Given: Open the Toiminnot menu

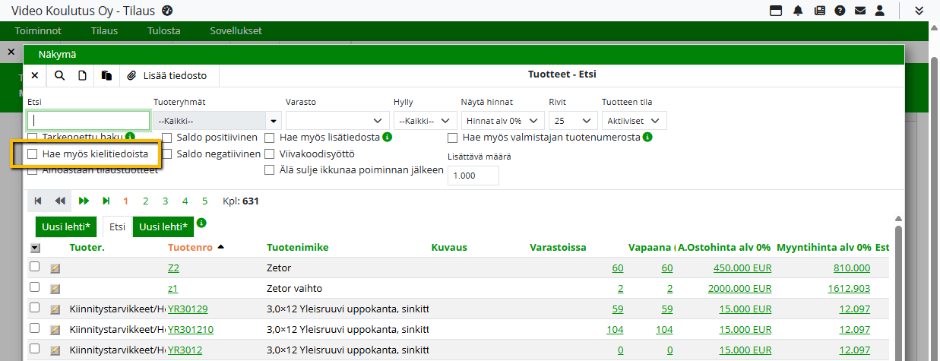Looking at the screenshot, I should (38, 31).
